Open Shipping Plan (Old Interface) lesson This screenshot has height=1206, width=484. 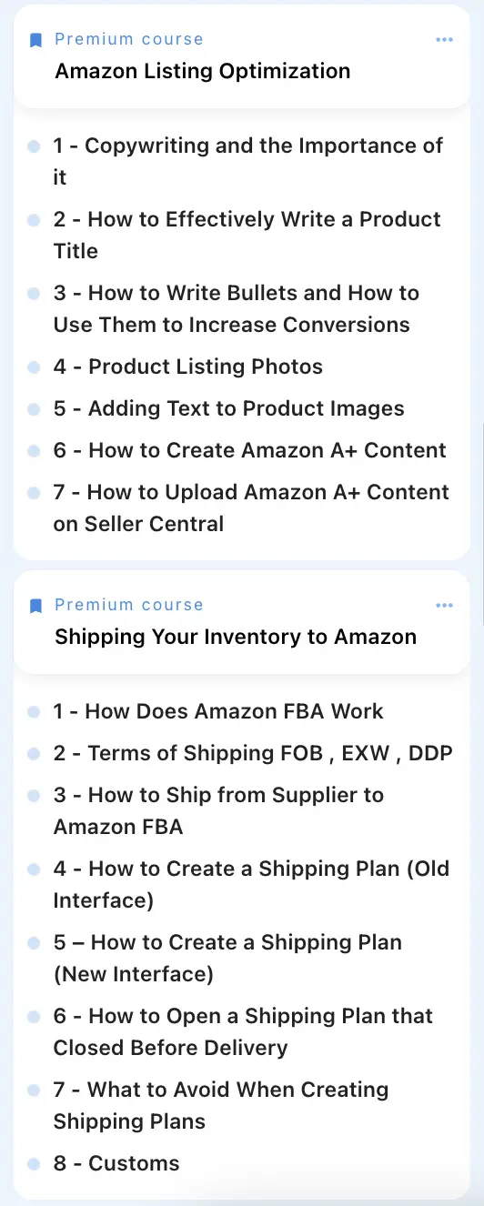click(252, 885)
